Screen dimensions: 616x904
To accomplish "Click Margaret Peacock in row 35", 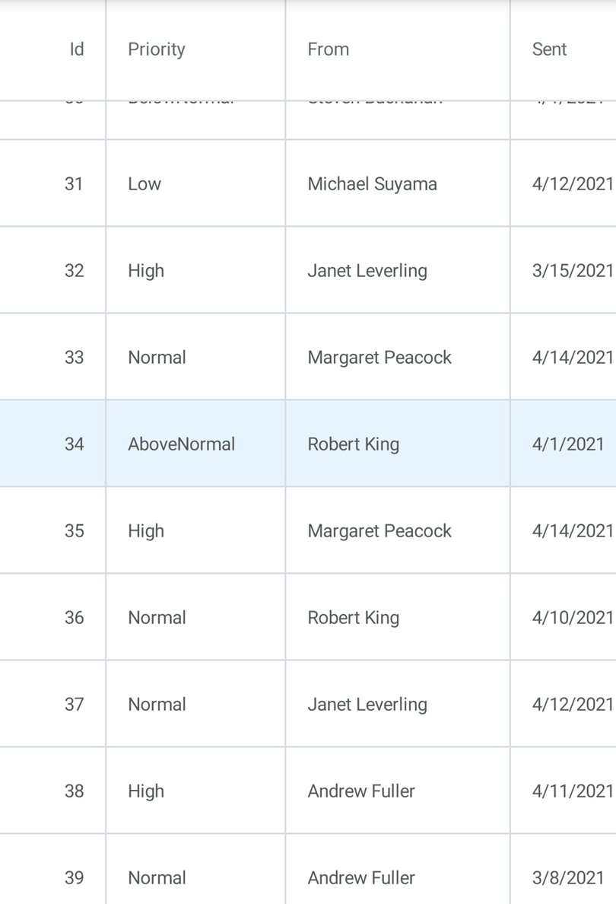I will (379, 531).
